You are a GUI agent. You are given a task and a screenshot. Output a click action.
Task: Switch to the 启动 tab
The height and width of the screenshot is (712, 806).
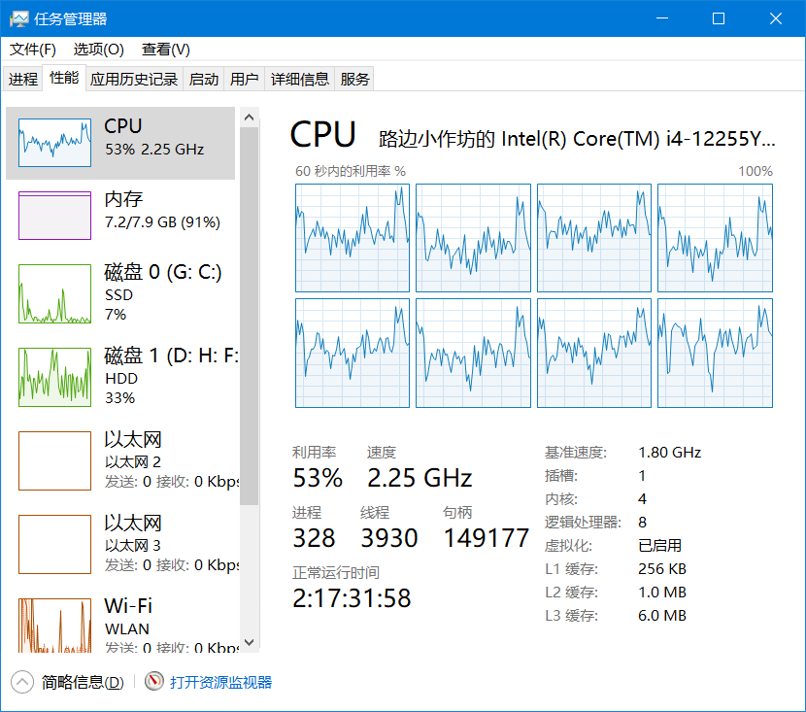pyautogui.click(x=204, y=79)
